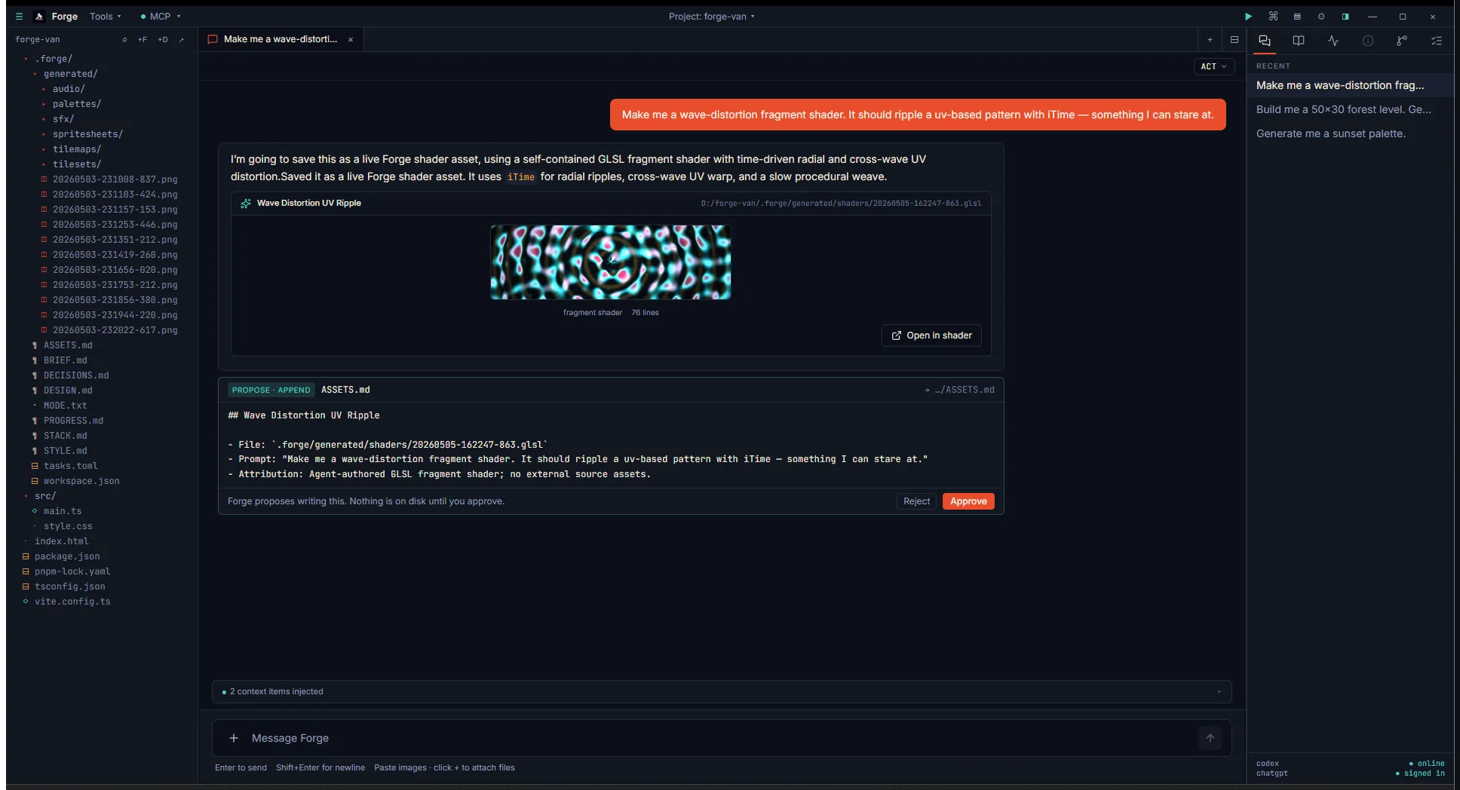
Task: Switch to the chats panel icon
Action: 1265,41
